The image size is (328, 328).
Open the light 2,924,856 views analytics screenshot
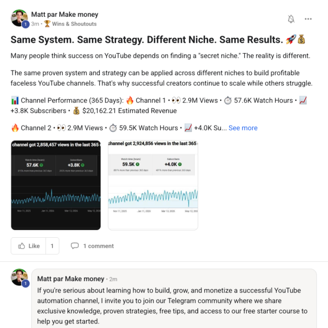click(153, 185)
